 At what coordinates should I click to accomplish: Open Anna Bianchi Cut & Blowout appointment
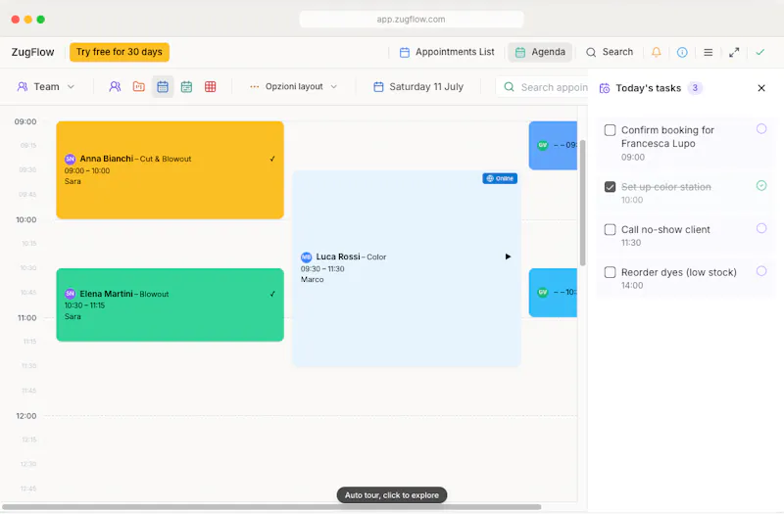pyautogui.click(x=170, y=169)
